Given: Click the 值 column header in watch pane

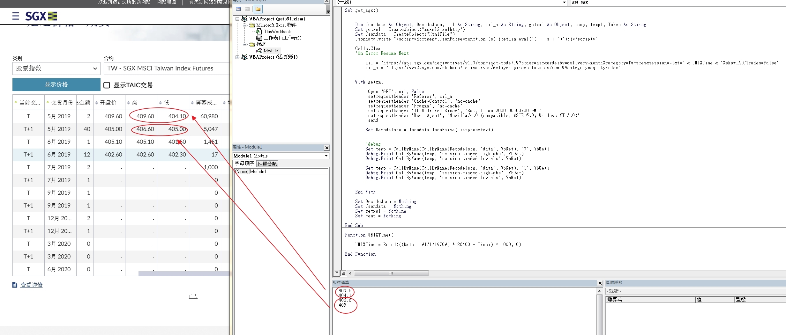Looking at the screenshot, I should pyautogui.click(x=715, y=299).
